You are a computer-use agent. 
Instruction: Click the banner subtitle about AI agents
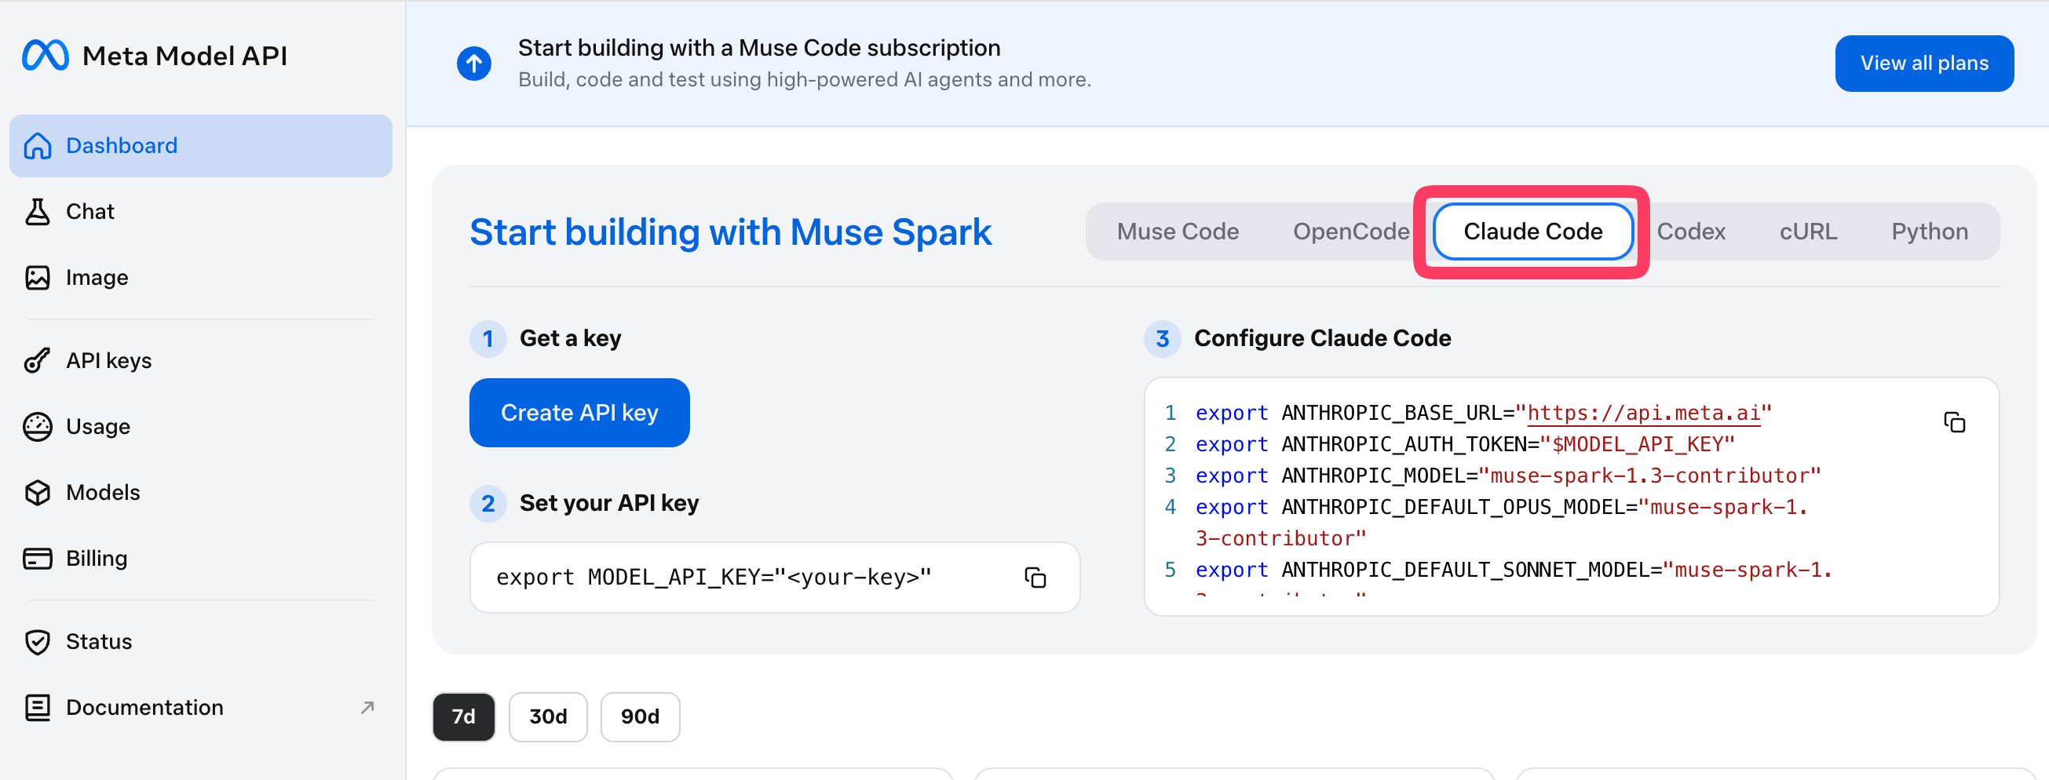click(x=804, y=79)
